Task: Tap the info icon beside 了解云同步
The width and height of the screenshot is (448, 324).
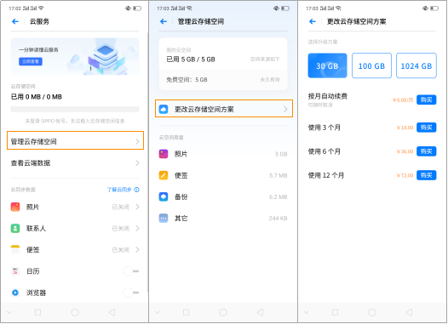Action: pyautogui.click(x=137, y=190)
